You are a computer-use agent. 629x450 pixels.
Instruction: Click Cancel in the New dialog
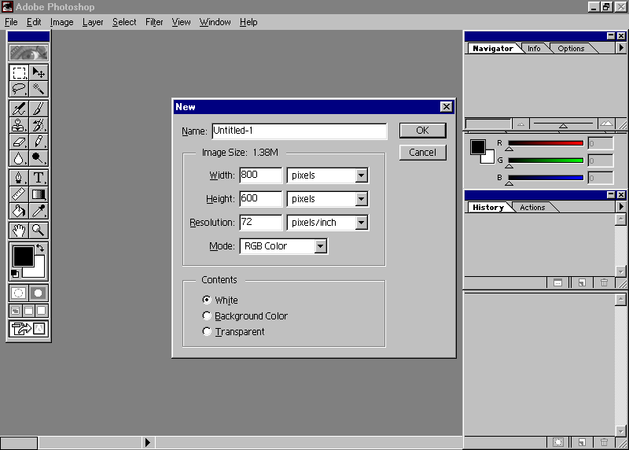[422, 153]
